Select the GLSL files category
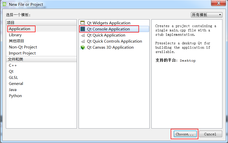This screenshot has height=143, width=228. (x=41, y=78)
